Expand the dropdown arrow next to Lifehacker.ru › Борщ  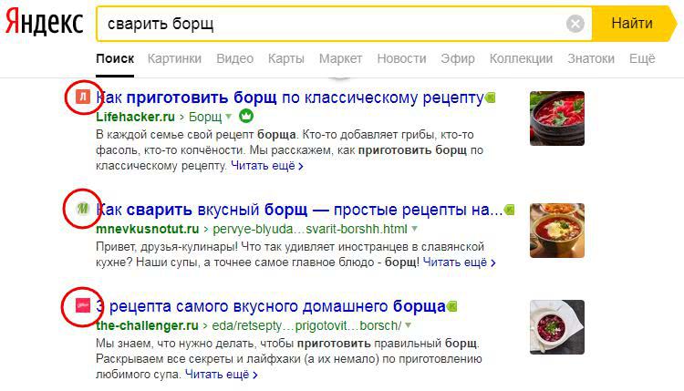pos(229,117)
